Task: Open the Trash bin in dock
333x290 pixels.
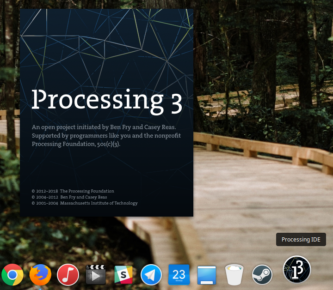Action: click(234, 274)
